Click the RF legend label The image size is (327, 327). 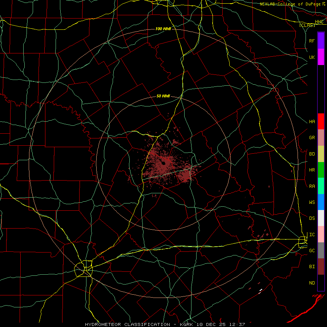(312, 41)
